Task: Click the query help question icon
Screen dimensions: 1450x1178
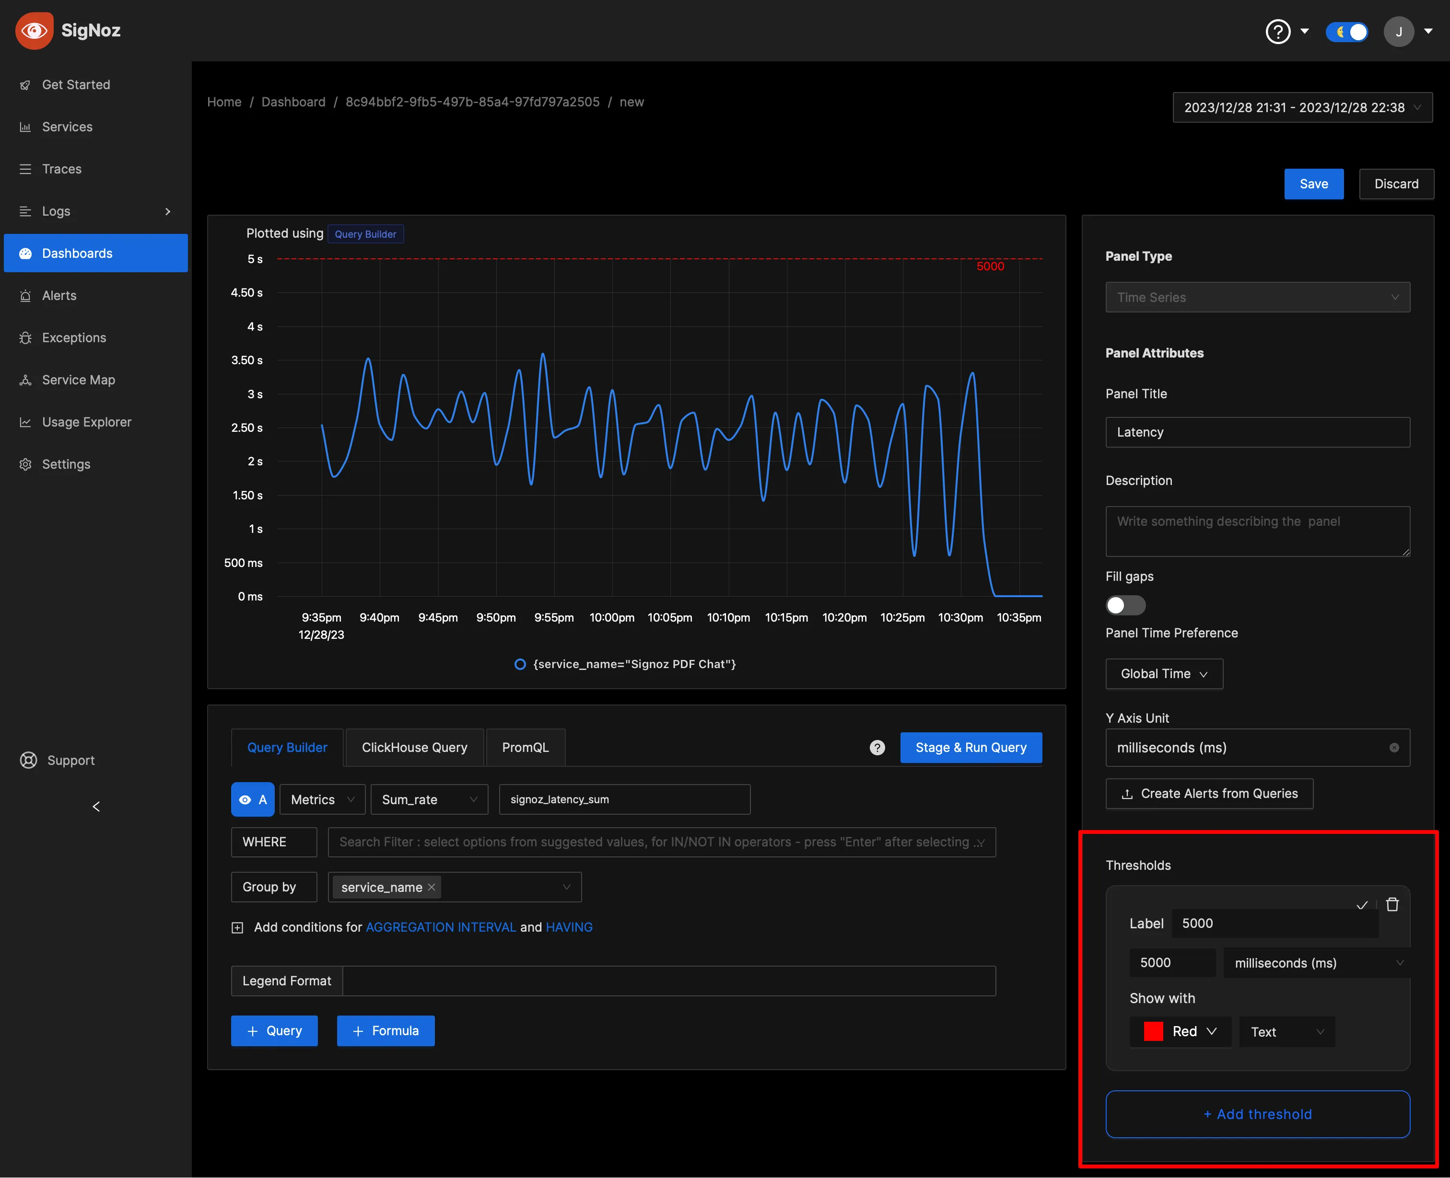Action: tap(877, 748)
